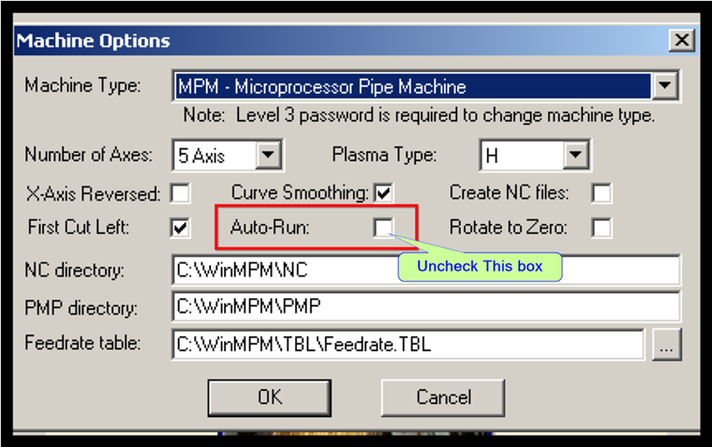712x447 pixels.
Task: Confirm settings with the OK button
Action: click(x=270, y=398)
